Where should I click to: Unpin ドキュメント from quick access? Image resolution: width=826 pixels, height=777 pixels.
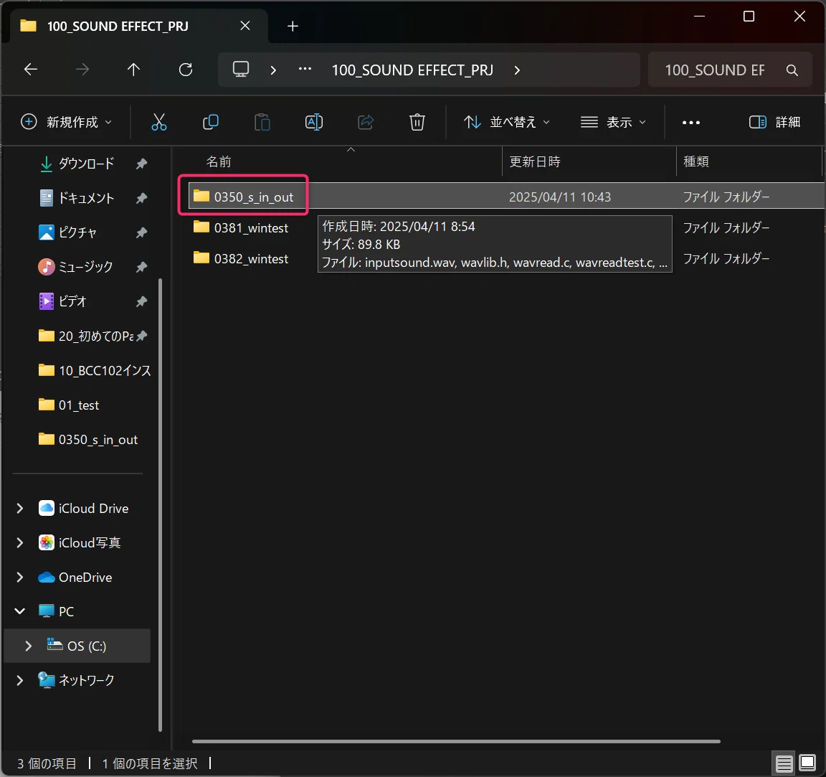141,198
